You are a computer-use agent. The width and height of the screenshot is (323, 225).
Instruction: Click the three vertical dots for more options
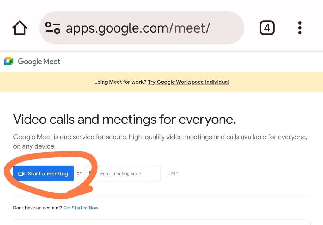pos(300,27)
